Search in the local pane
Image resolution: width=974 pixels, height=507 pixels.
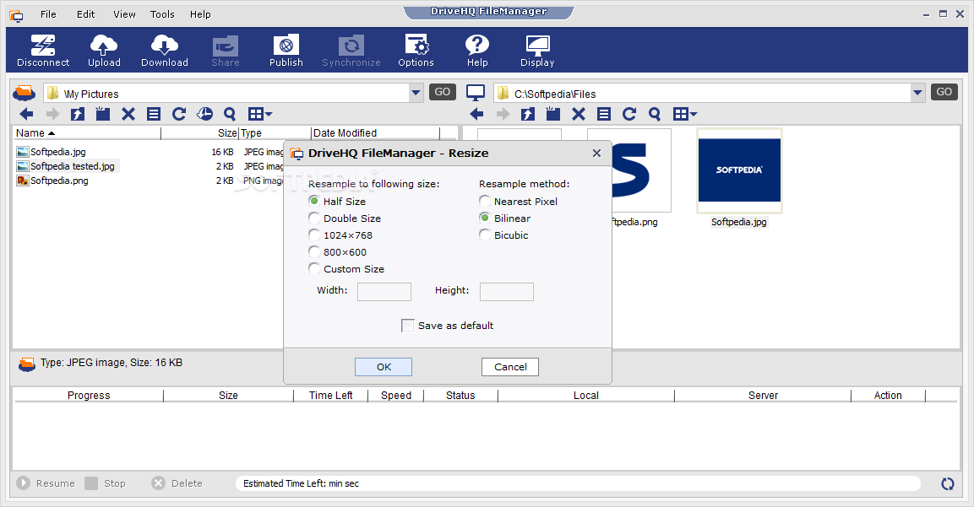(654, 114)
